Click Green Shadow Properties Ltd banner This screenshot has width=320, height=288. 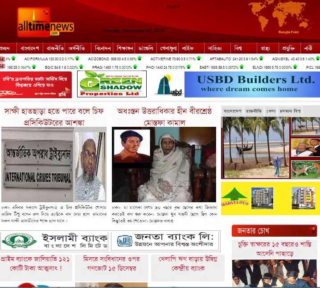point(112,84)
